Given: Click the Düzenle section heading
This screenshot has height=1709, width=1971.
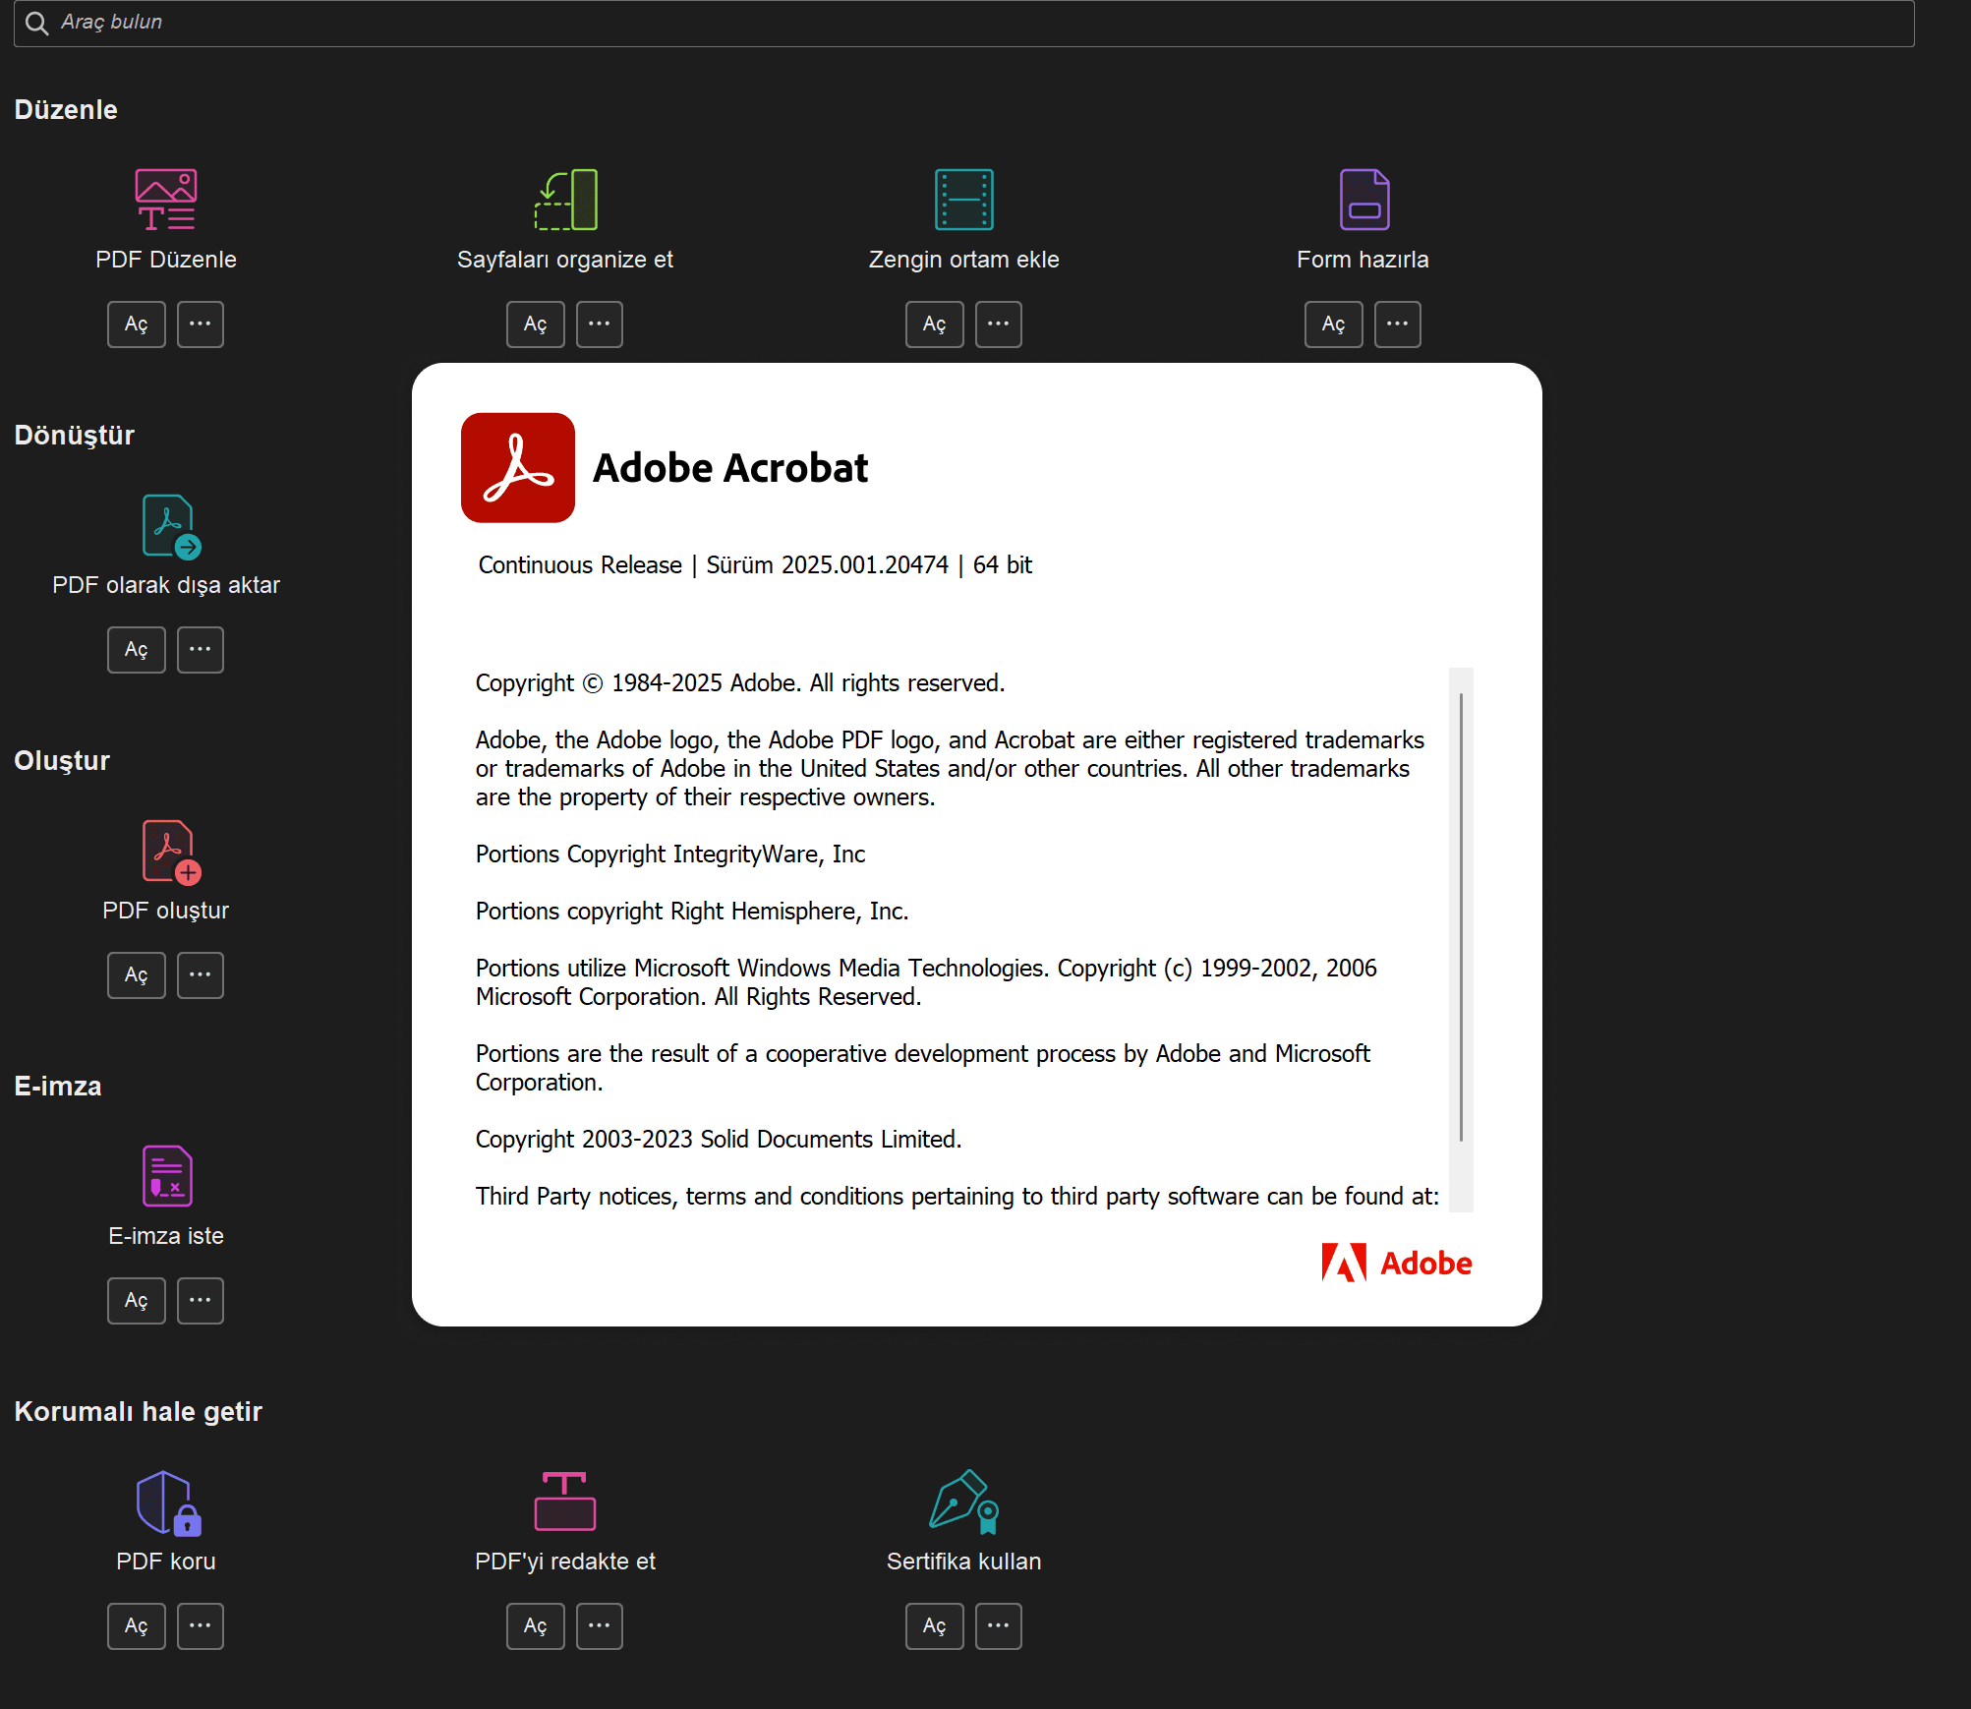Looking at the screenshot, I should pos(66,110).
